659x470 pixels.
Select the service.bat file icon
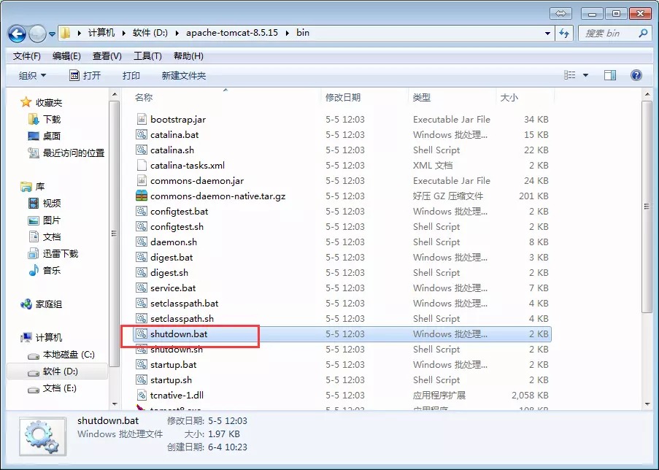[x=142, y=288]
